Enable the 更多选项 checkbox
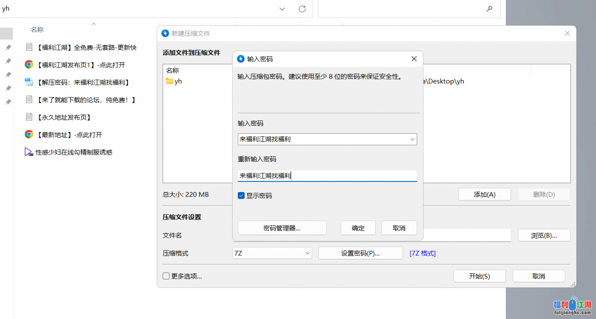The image size is (596, 319). click(166, 276)
